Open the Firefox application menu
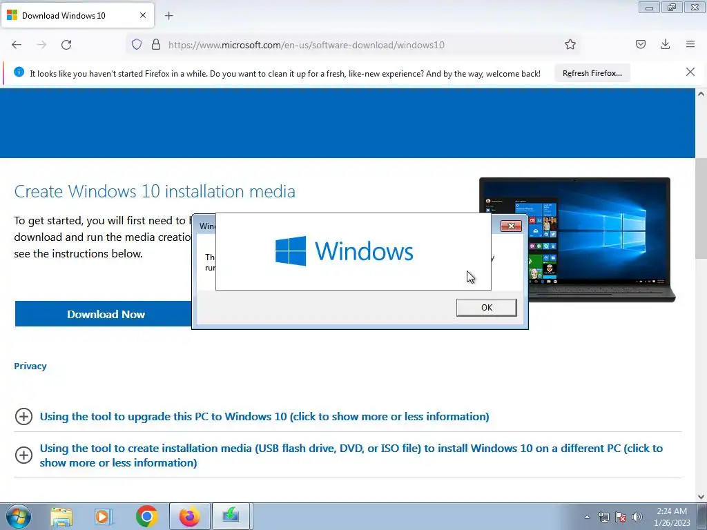The height and width of the screenshot is (530, 707). click(x=690, y=44)
